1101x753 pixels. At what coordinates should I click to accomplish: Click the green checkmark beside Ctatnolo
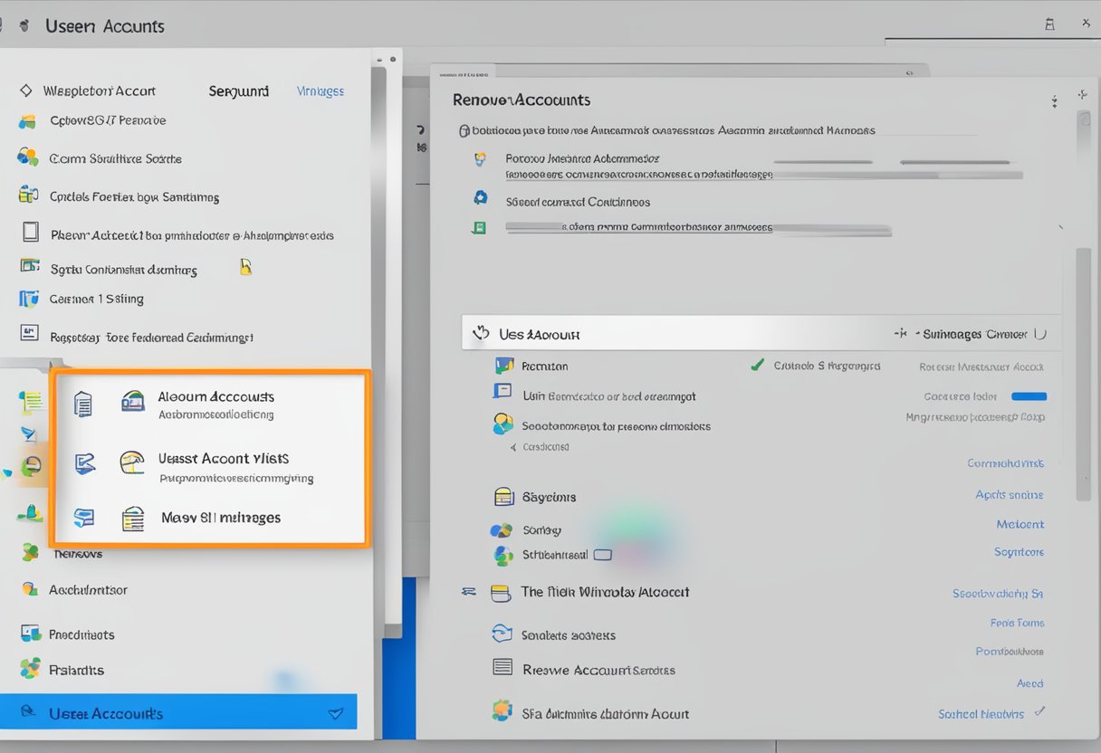[757, 366]
